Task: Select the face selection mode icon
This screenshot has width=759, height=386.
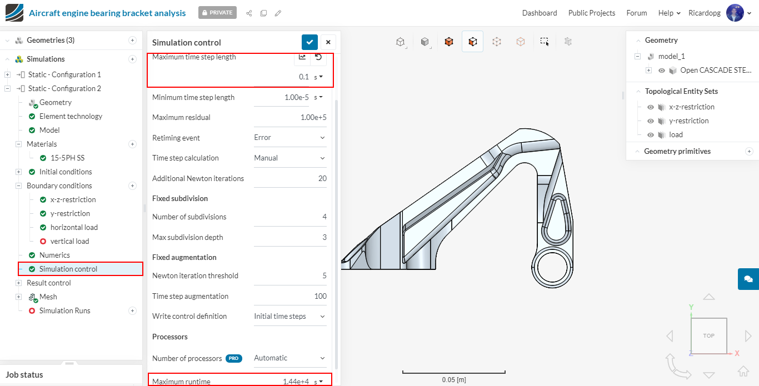Action: point(472,42)
